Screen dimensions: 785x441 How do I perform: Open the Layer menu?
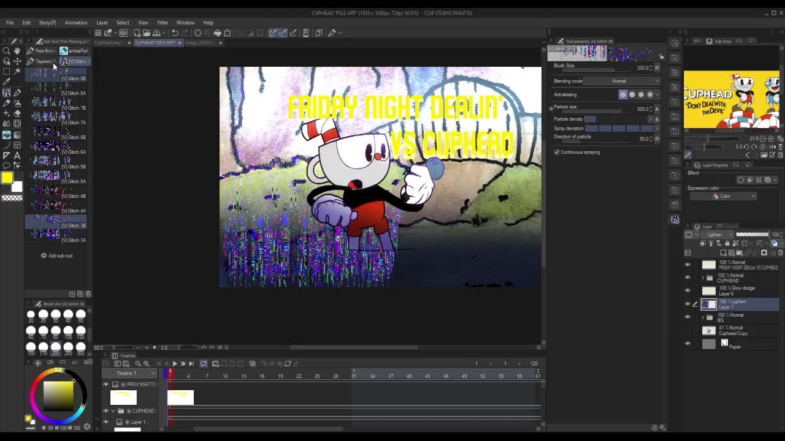[x=102, y=23]
